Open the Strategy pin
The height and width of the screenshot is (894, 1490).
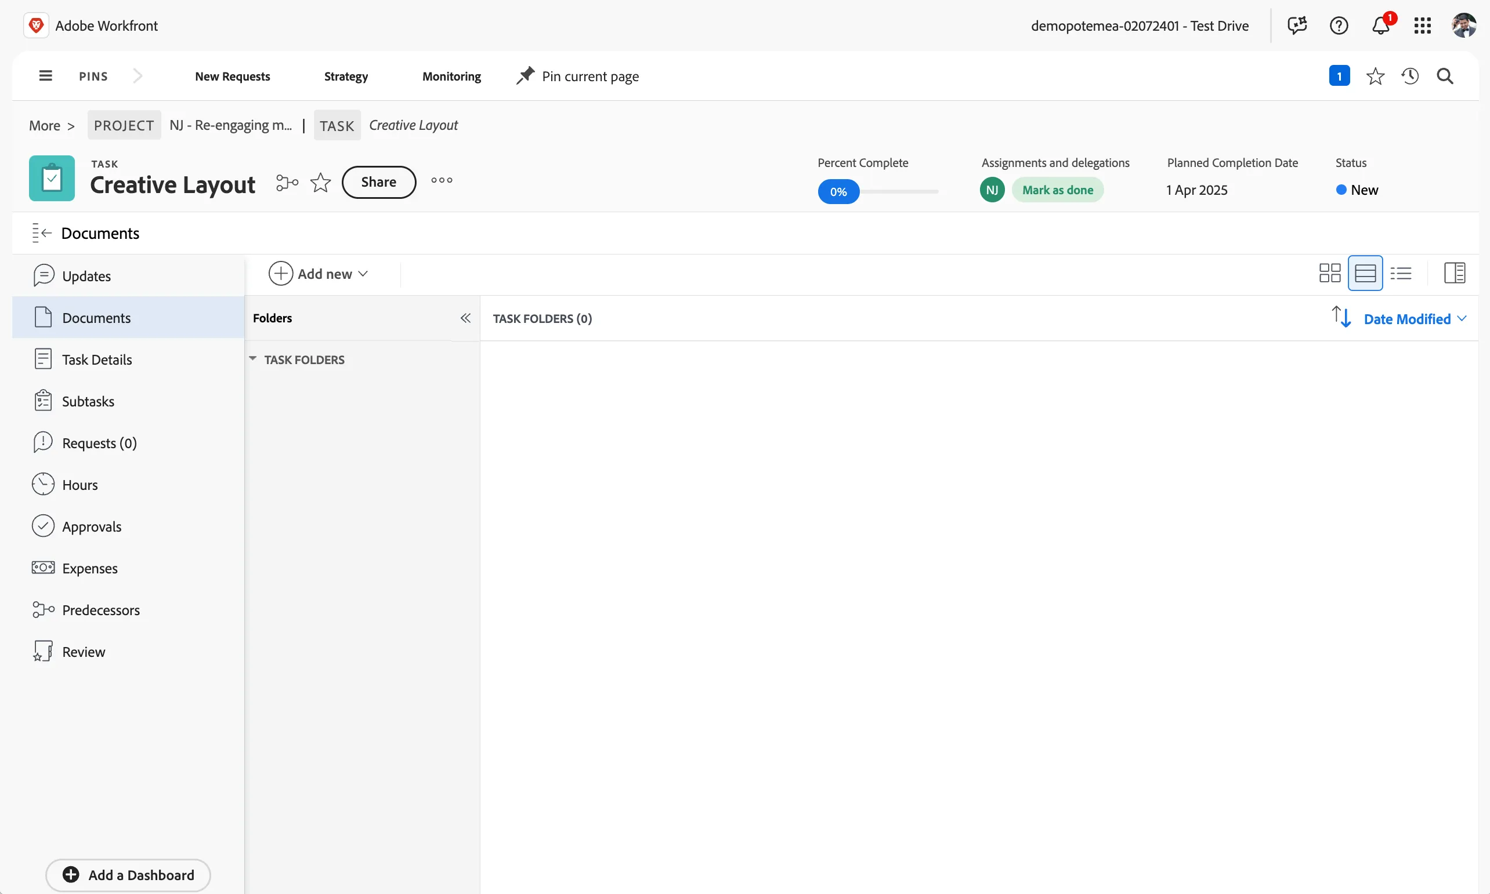click(x=345, y=76)
